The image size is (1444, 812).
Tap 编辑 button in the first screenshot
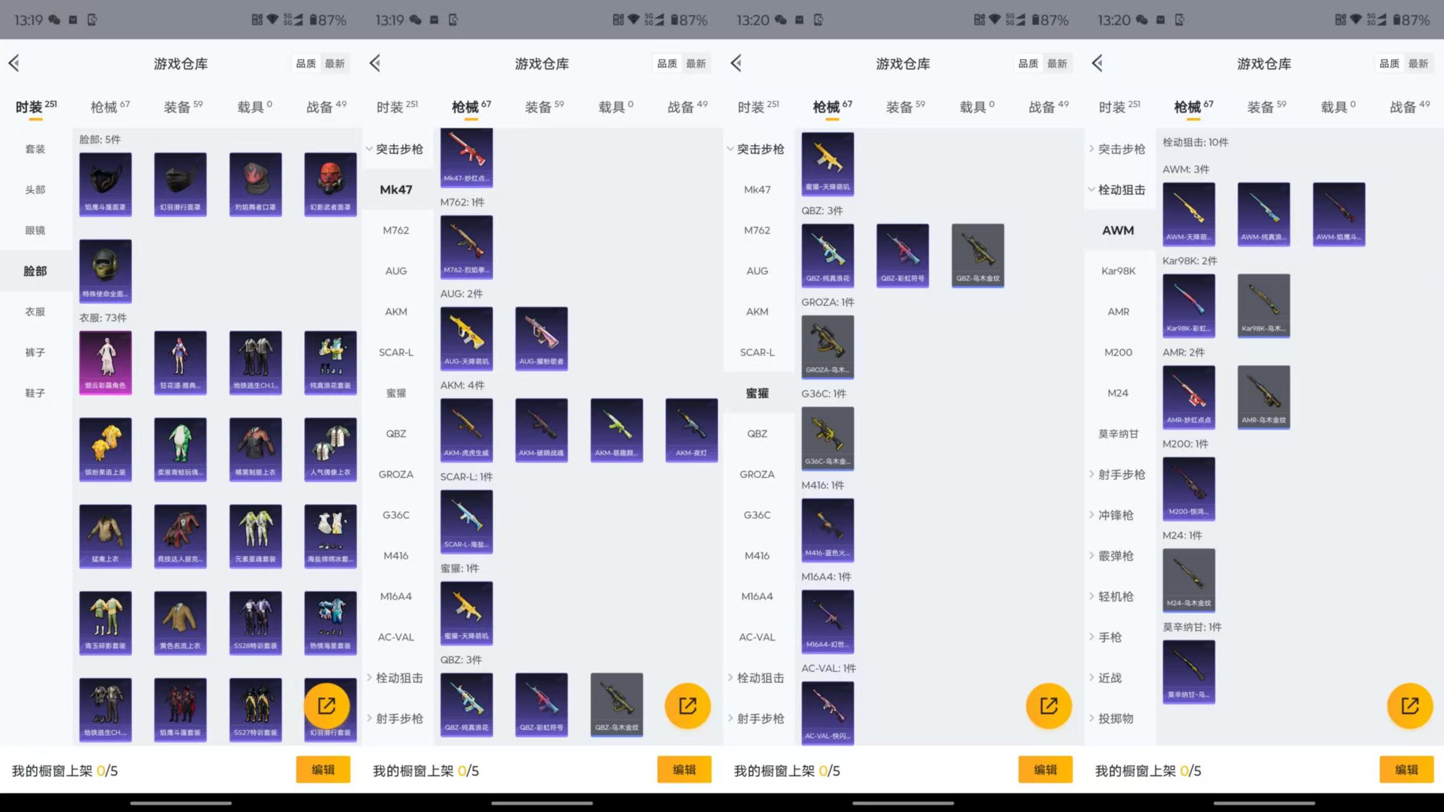tap(323, 769)
